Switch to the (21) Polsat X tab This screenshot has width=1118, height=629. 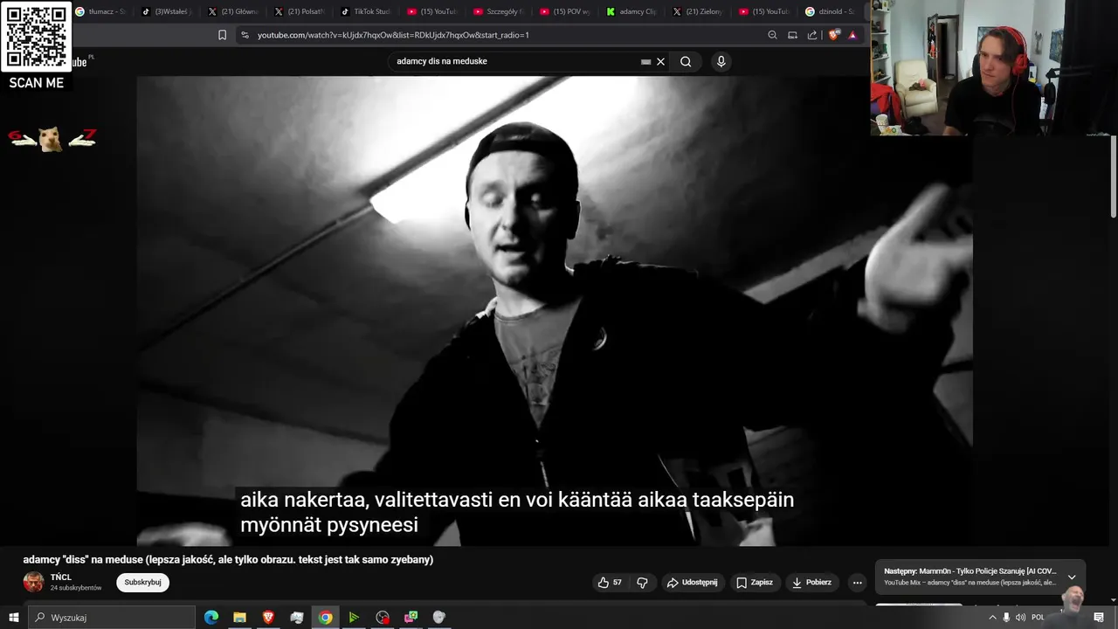coord(300,11)
